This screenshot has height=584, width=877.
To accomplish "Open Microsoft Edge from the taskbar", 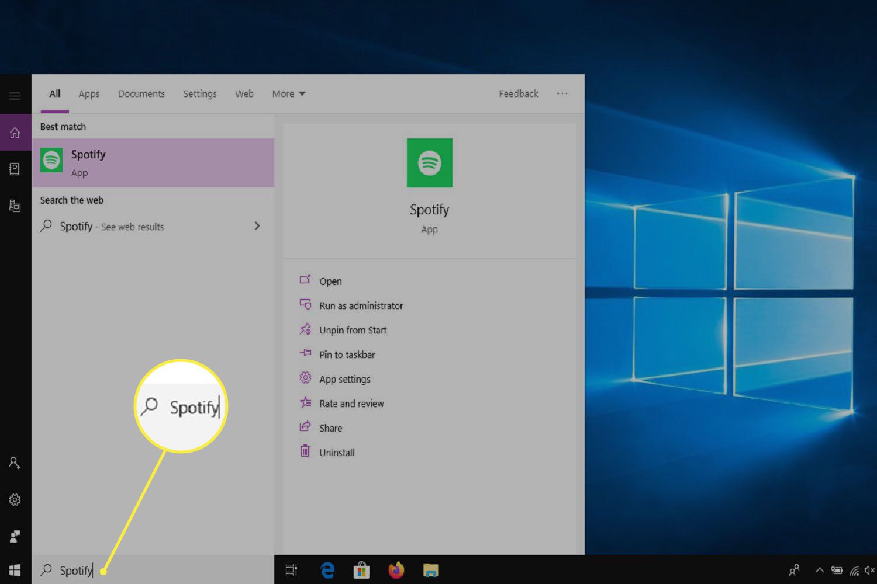I will [x=327, y=570].
